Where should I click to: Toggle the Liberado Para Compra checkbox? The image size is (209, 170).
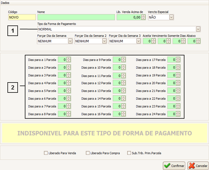point(88,153)
